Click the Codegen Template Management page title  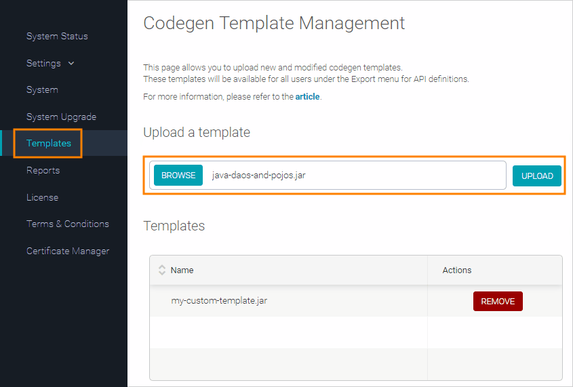(274, 23)
